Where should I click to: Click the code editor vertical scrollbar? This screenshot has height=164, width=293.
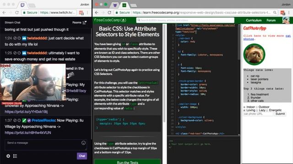click(x=239, y=43)
